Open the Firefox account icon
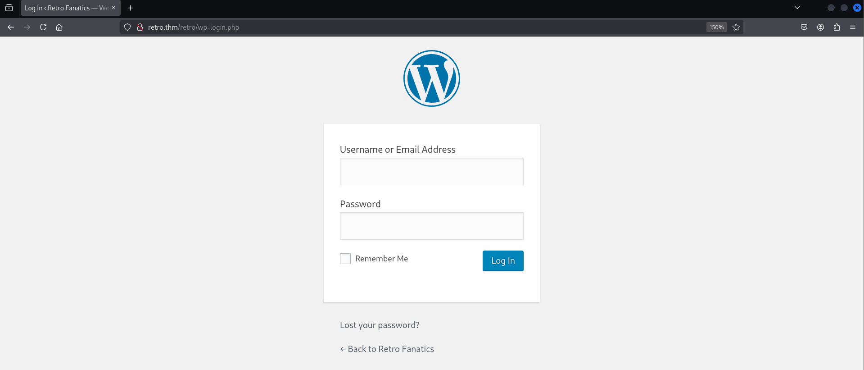864x370 pixels. 820,27
